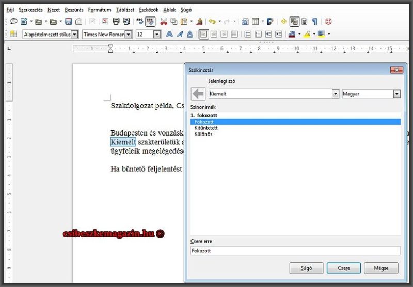Image resolution: width=413 pixels, height=287 pixels.
Task: Click the Copy icon
Action: (174, 21)
